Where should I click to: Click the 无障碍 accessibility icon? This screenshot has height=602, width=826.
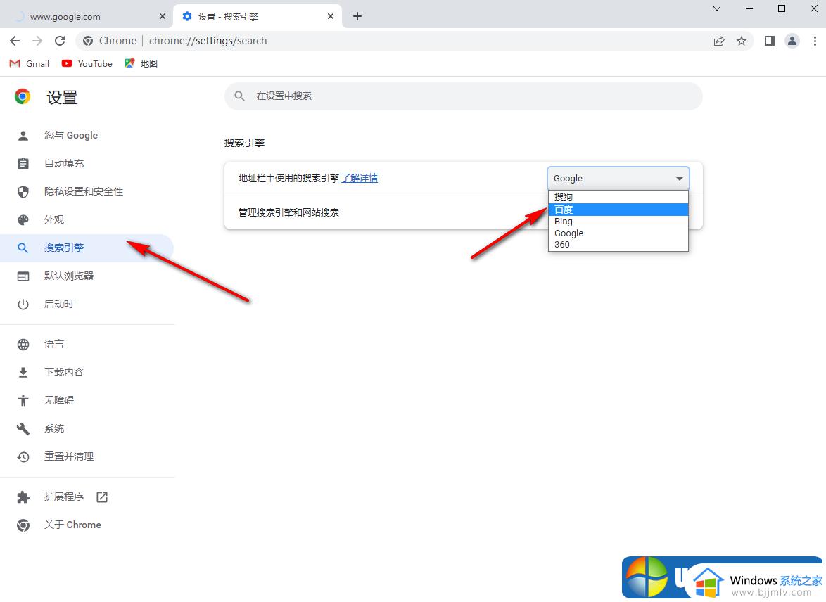click(x=23, y=400)
